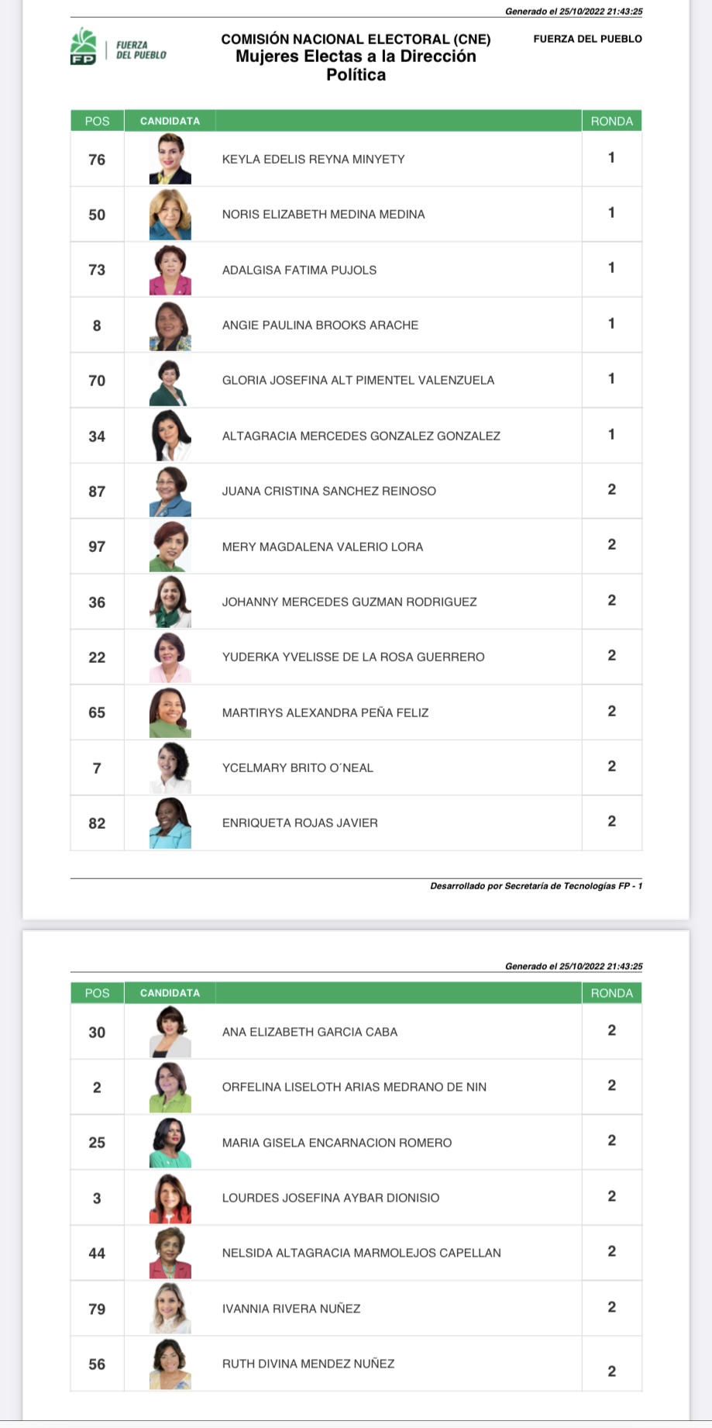The width and height of the screenshot is (712, 1428).
Task: Select Adalgisa Fatima Pujols candidate name
Action: (x=299, y=270)
